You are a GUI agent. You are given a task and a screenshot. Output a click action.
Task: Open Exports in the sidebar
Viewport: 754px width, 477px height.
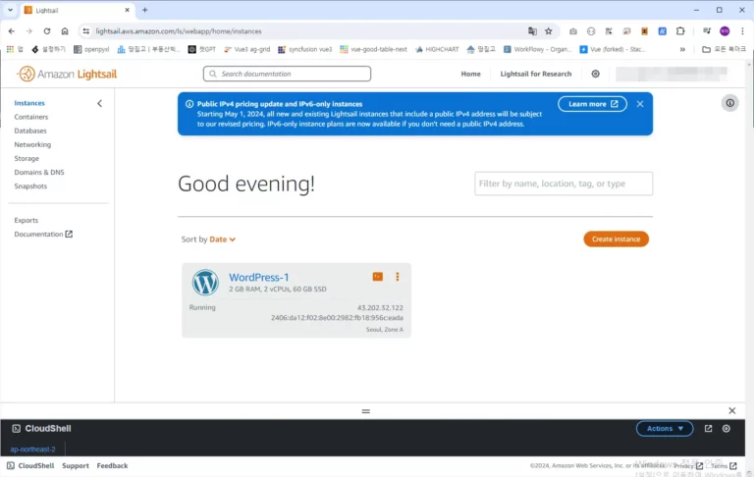pyautogui.click(x=26, y=220)
